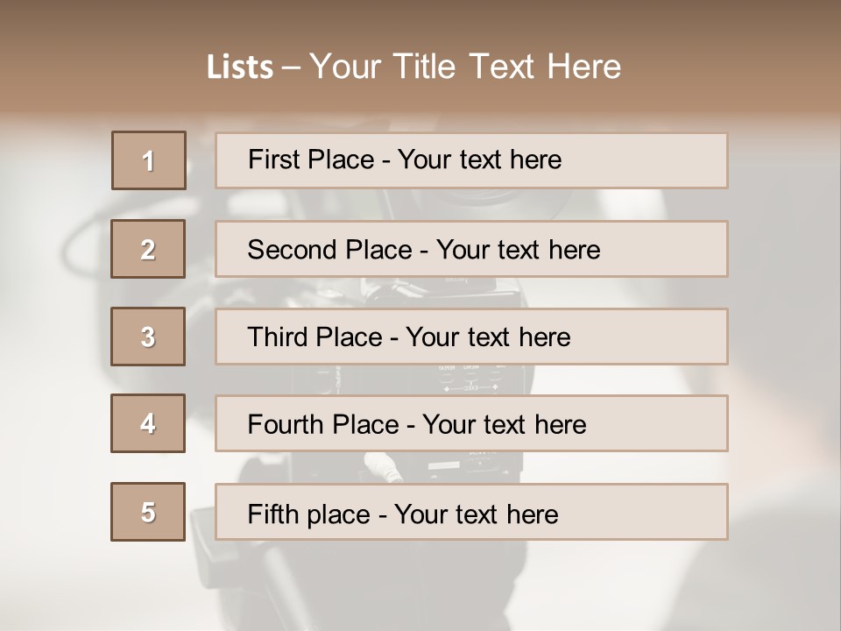Image resolution: width=841 pixels, height=631 pixels.
Task: Click the words "Fifth place"
Action: click(x=306, y=514)
